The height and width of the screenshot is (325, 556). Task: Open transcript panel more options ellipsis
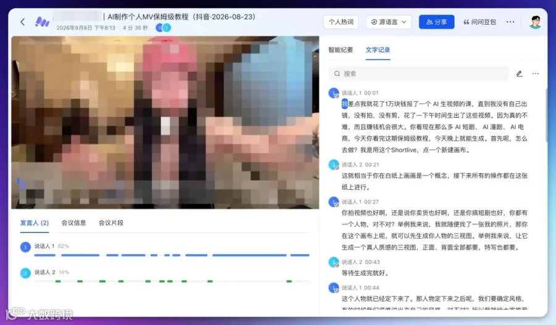(x=536, y=73)
